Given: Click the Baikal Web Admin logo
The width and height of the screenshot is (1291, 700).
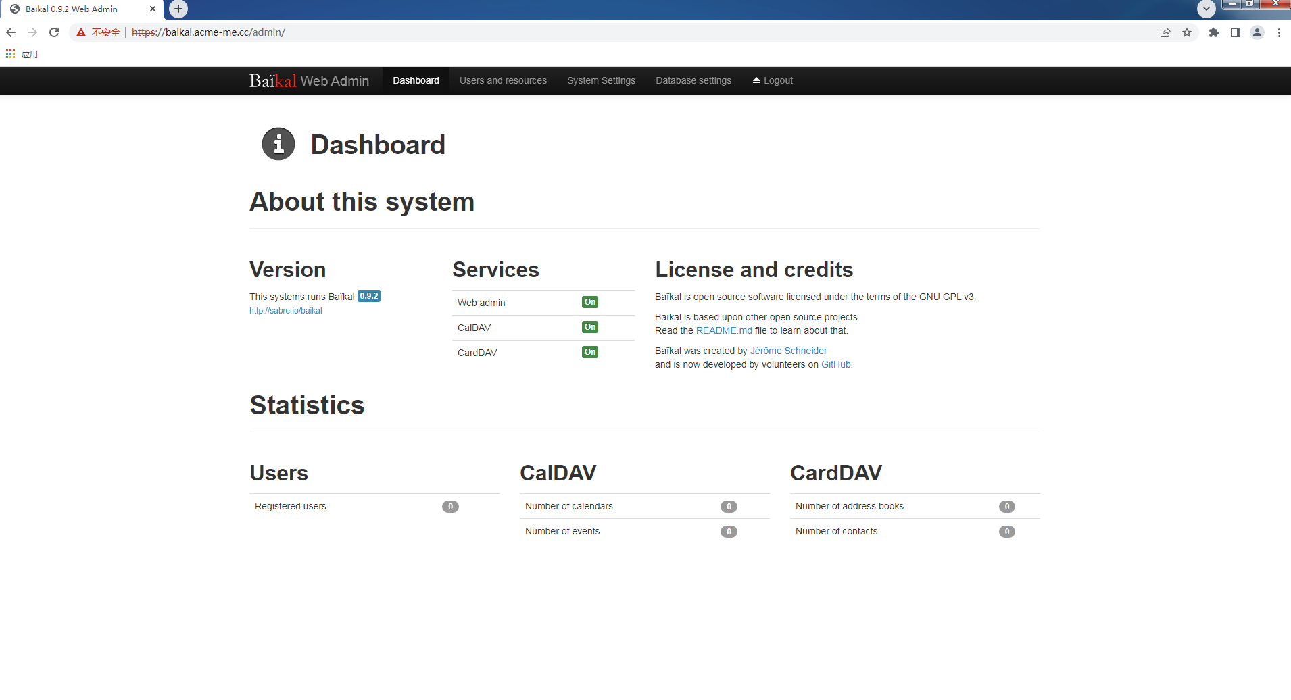Looking at the screenshot, I should tap(309, 81).
